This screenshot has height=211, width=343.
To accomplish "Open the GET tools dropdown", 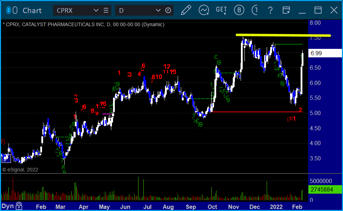I will [x=221, y=10].
